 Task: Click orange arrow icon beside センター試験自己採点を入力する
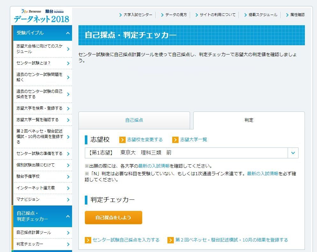[x=88, y=240]
